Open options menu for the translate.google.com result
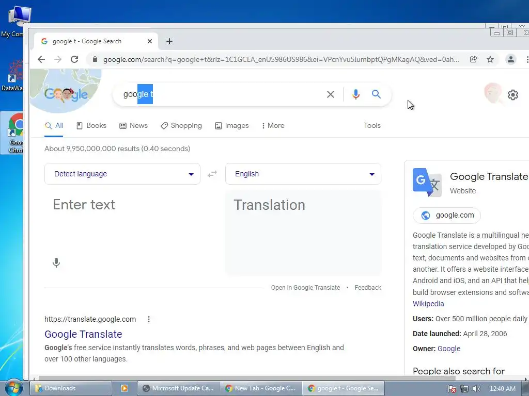The width and height of the screenshot is (529, 396). click(149, 319)
